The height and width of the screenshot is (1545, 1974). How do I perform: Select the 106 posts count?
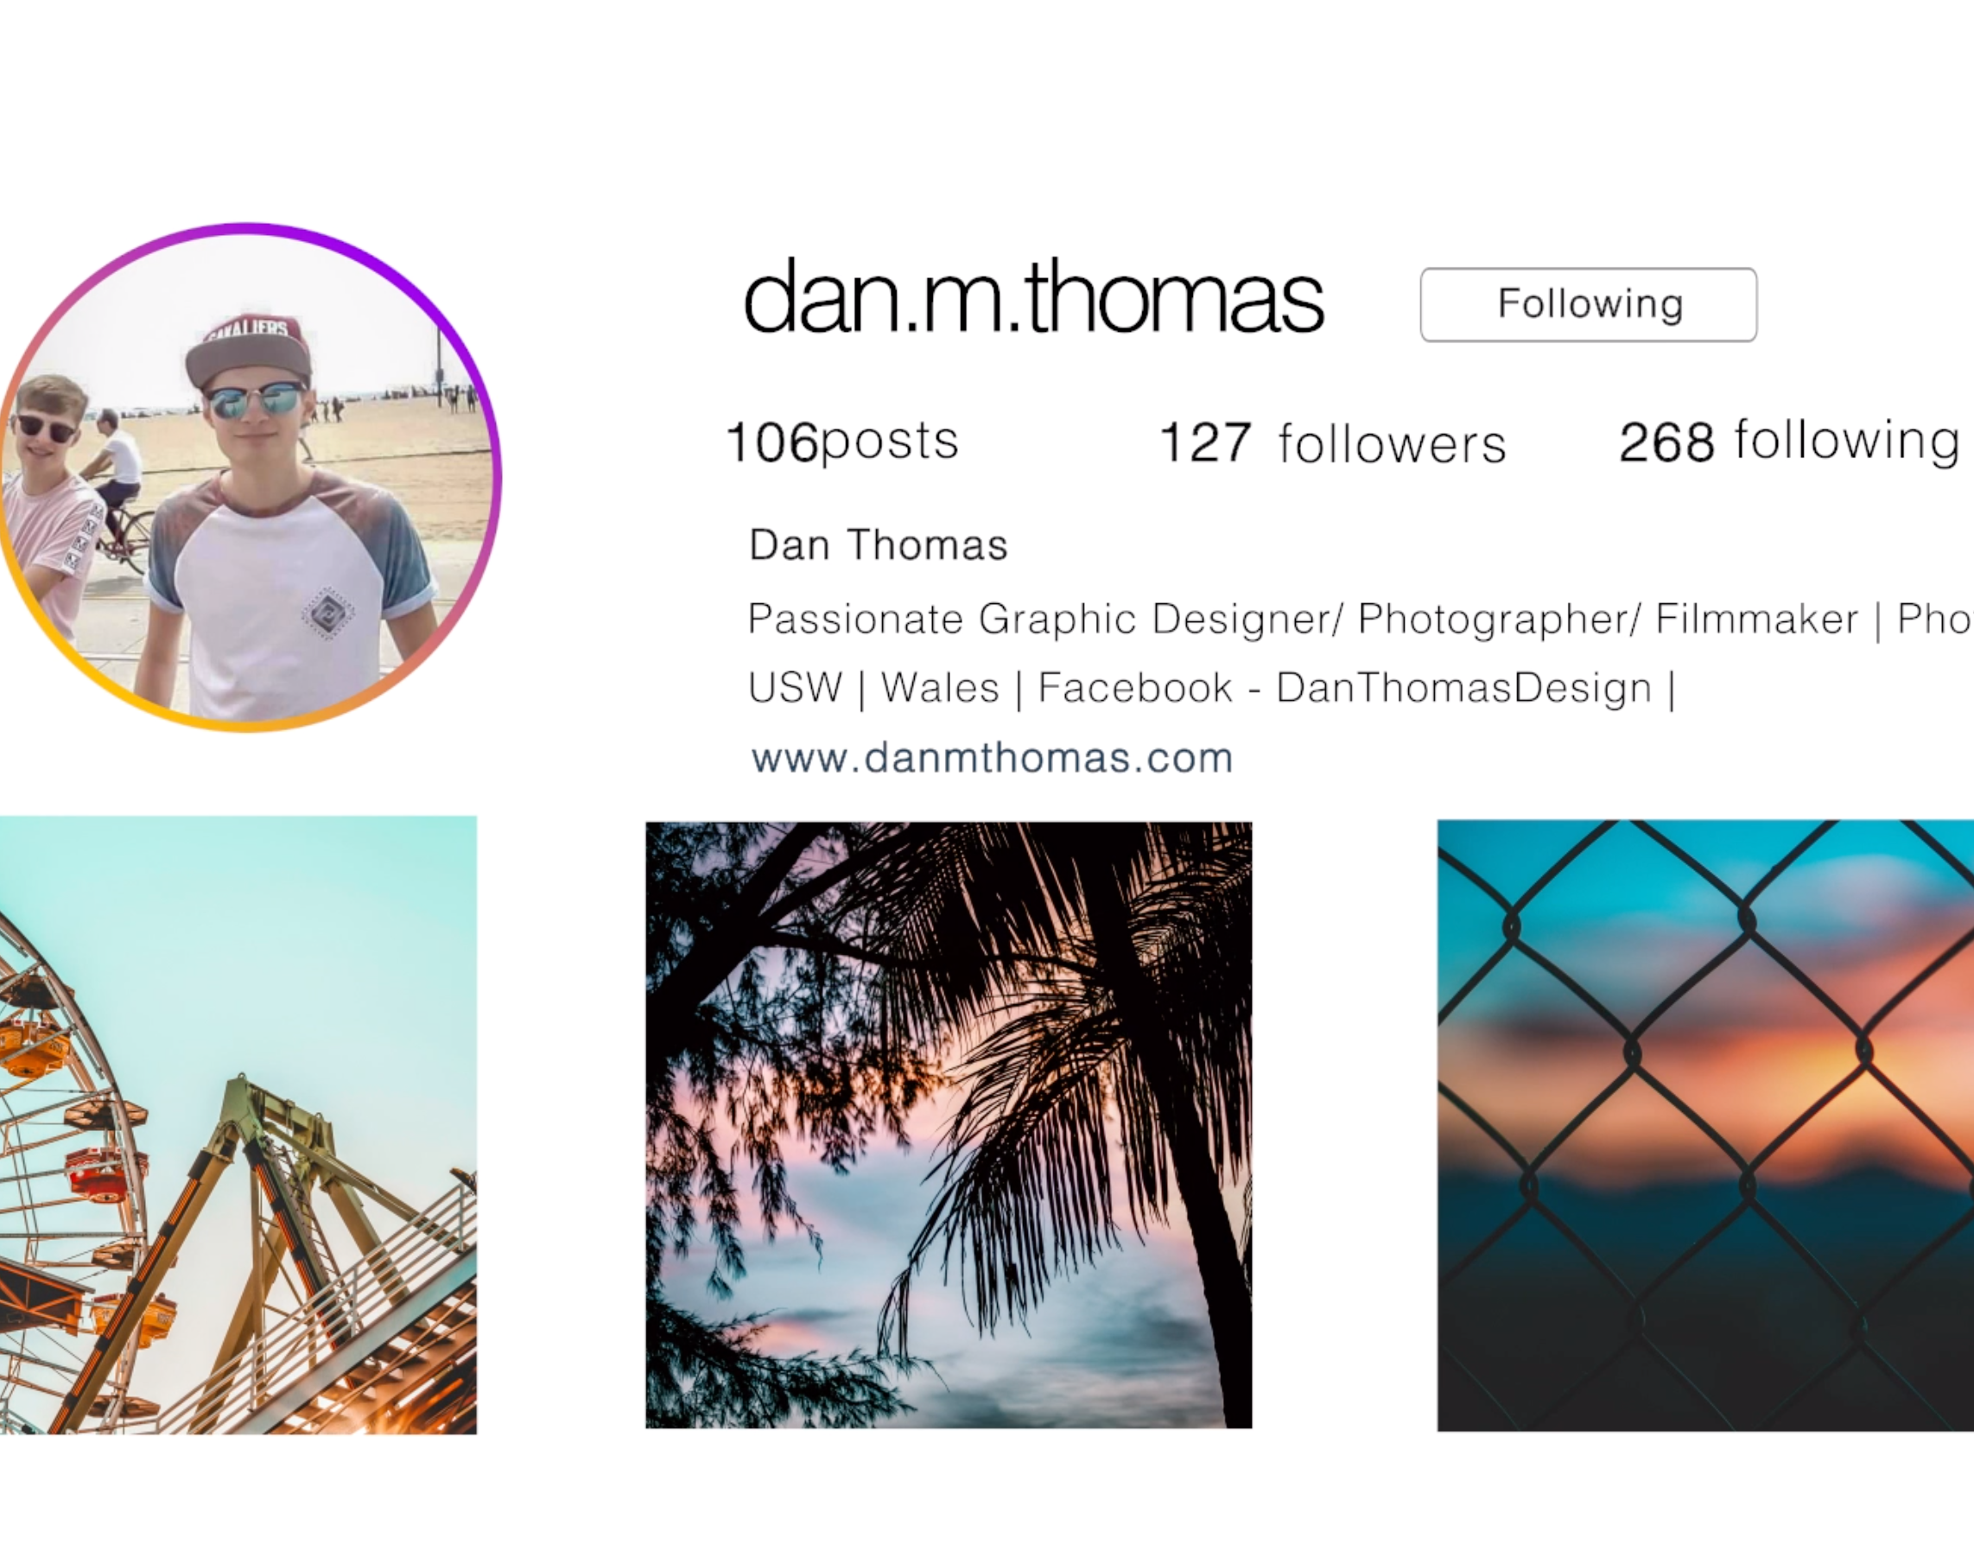(842, 442)
